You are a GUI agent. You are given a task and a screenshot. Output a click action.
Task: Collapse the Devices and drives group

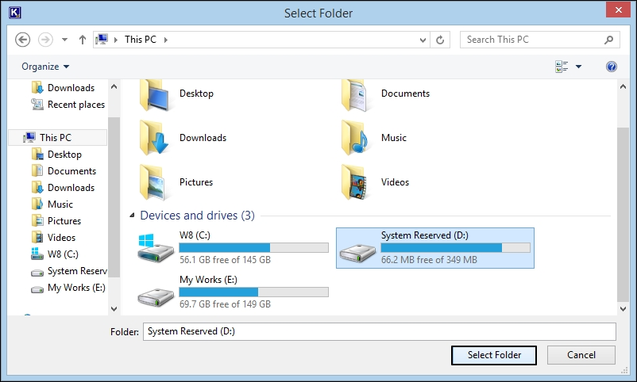point(132,216)
